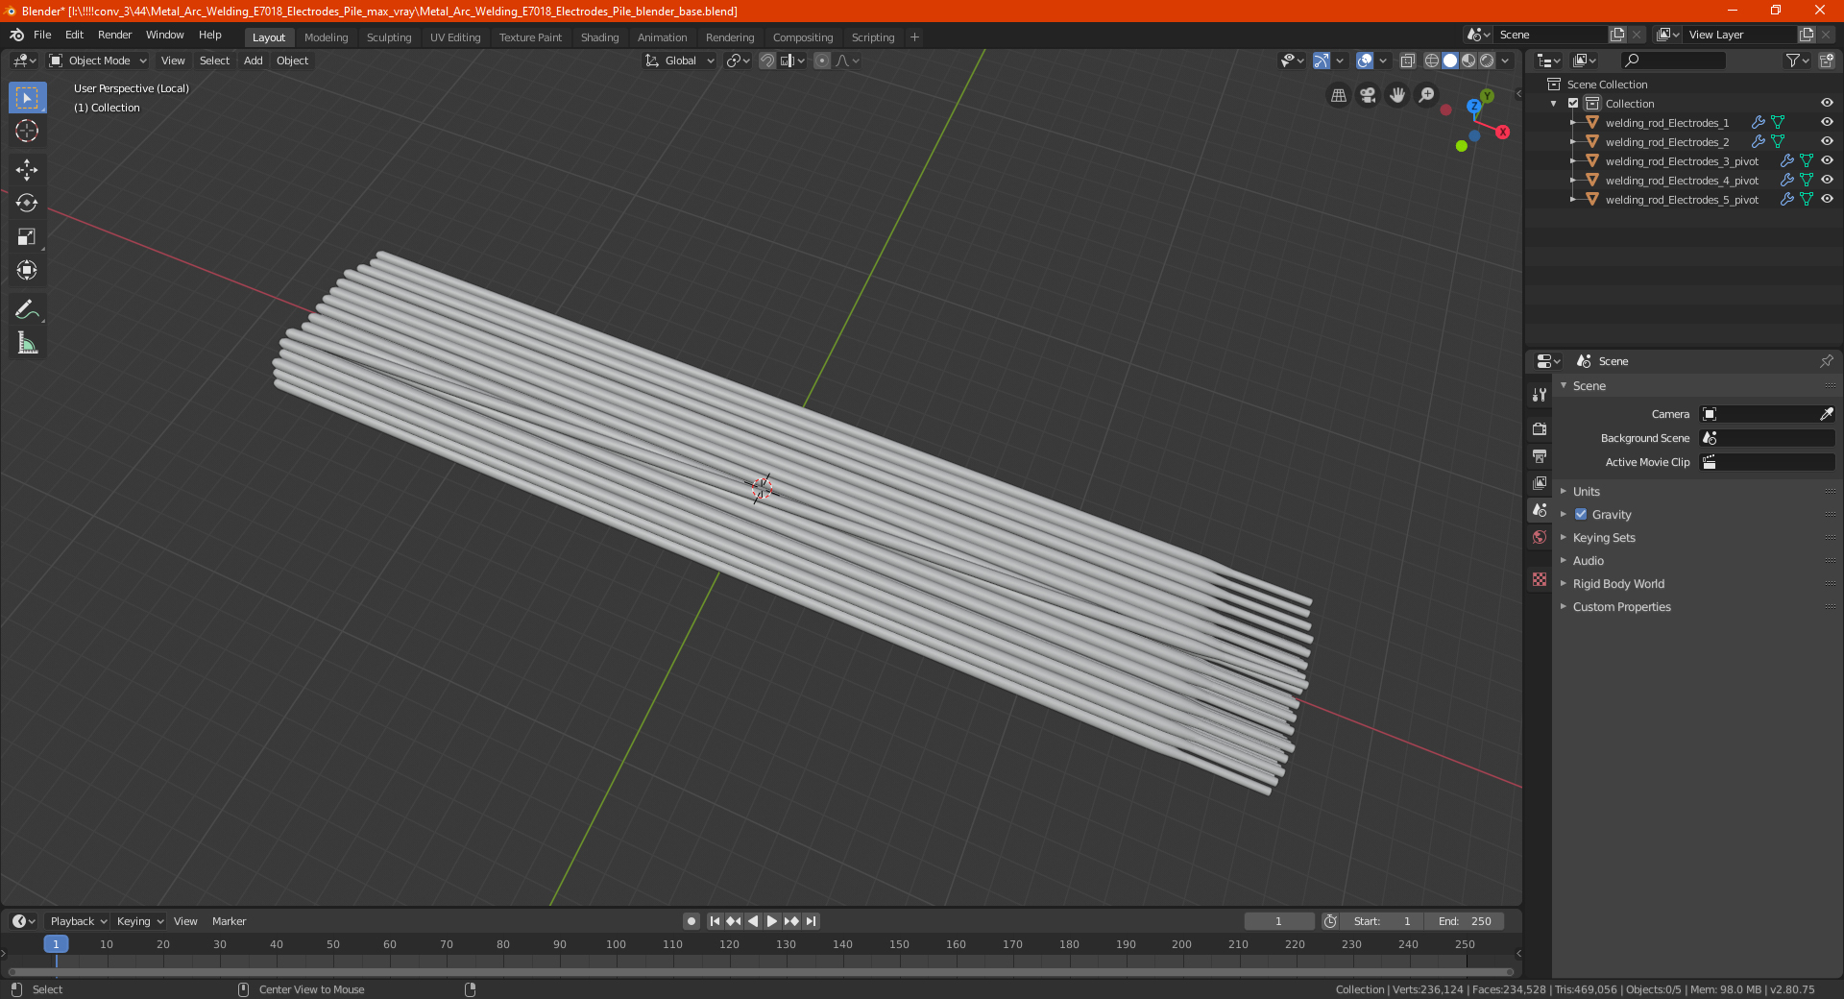
Task: Expand welding_rod_Electrodes_1 tree item
Action: click(x=1572, y=122)
